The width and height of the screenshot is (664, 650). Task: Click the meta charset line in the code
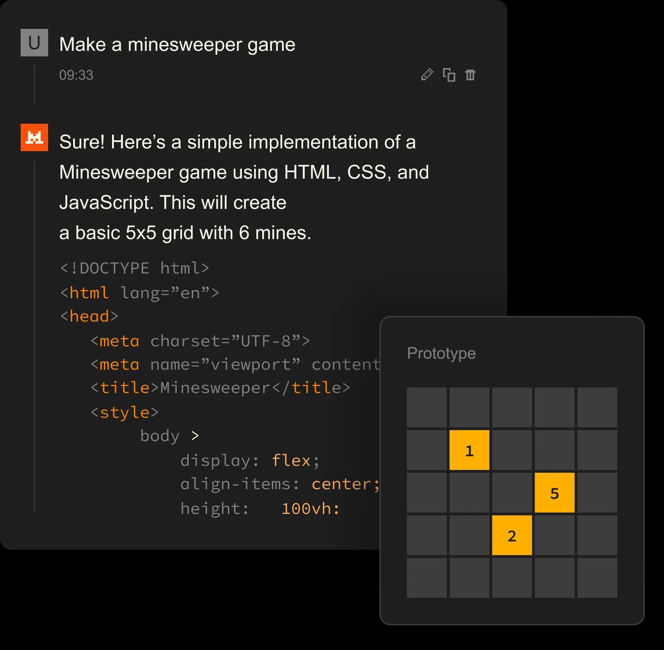tap(200, 341)
